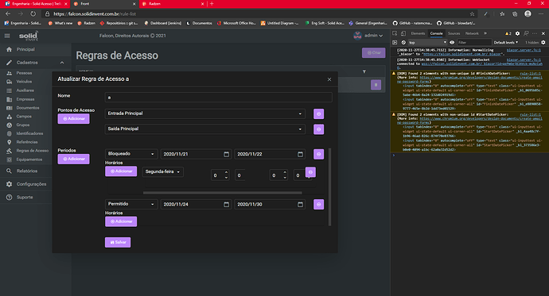Open DevTools settings gear in the top toolbar

pos(517,33)
